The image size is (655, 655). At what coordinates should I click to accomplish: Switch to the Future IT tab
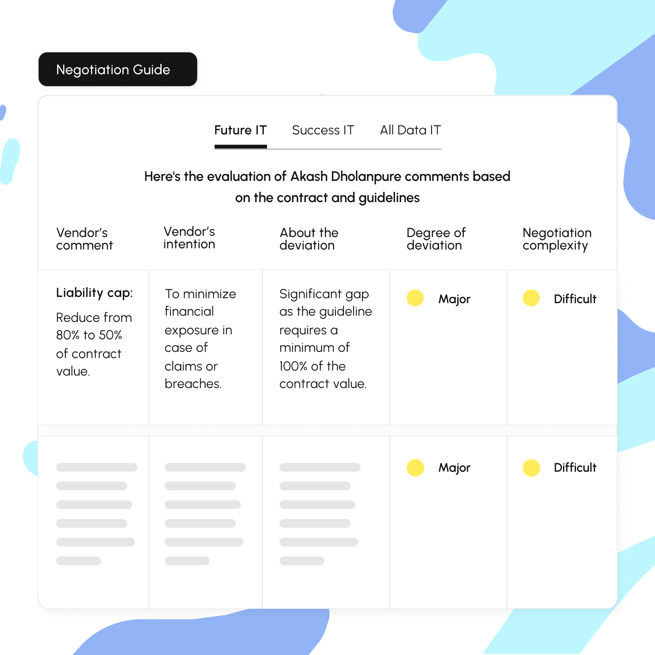(x=240, y=130)
